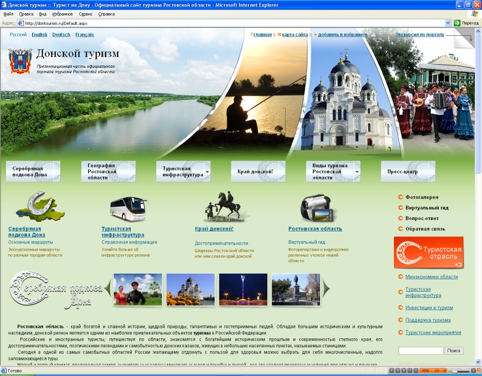The width and height of the screenshot is (482, 376).
Task: Skip to next track in status bar player
Action: [415, 370]
